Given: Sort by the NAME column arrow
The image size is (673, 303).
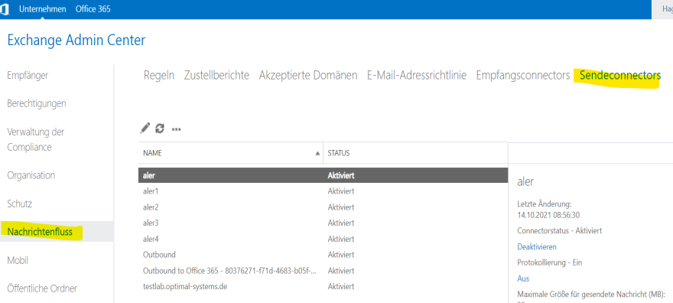Looking at the screenshot, I should 317,153.
